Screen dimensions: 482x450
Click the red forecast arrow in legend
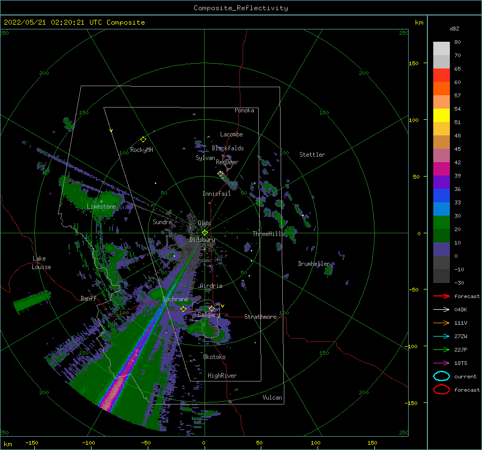pos(441,296)
